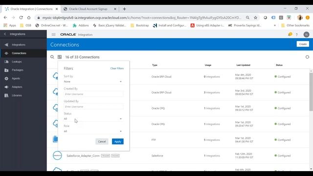The height and width of the screenshot is (176, 313).
Task: Open the Role dropdown
Action: coord(93,132)
